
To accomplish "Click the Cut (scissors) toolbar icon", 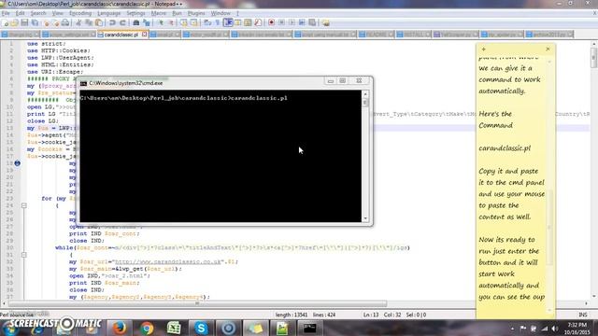I will [x=78, y=22].
